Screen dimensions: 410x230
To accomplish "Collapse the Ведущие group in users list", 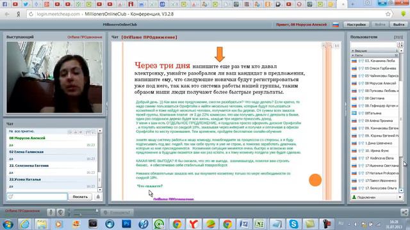I will tap(353, 50).
